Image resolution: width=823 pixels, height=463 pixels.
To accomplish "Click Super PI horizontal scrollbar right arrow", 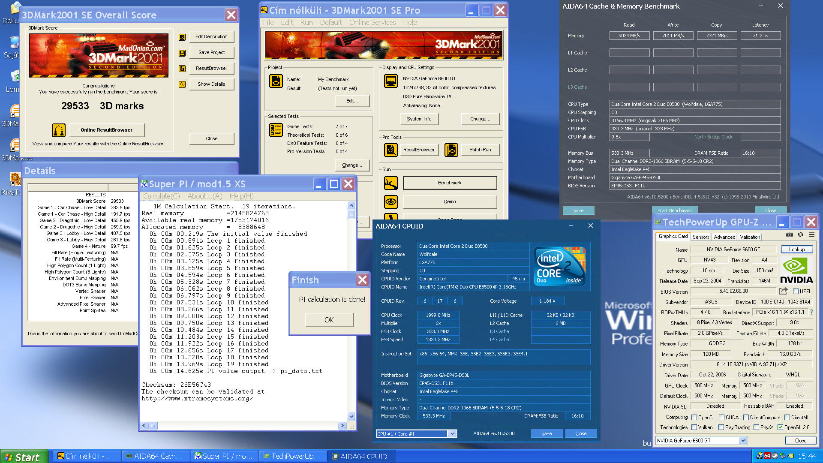I will point(342,426).
